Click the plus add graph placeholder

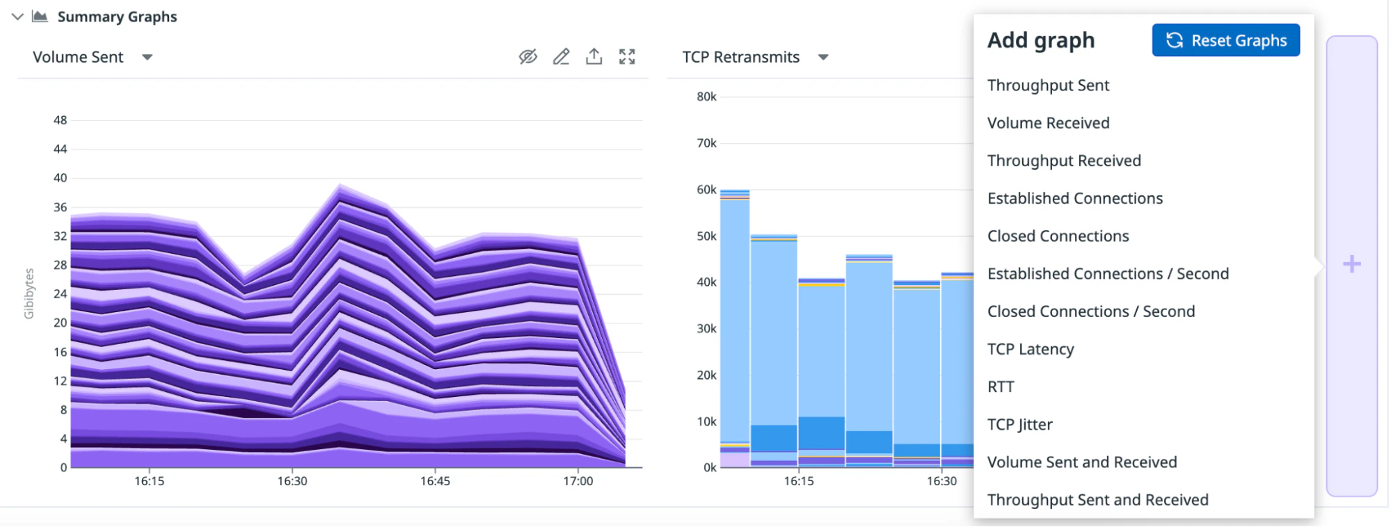click(1351, 265)
